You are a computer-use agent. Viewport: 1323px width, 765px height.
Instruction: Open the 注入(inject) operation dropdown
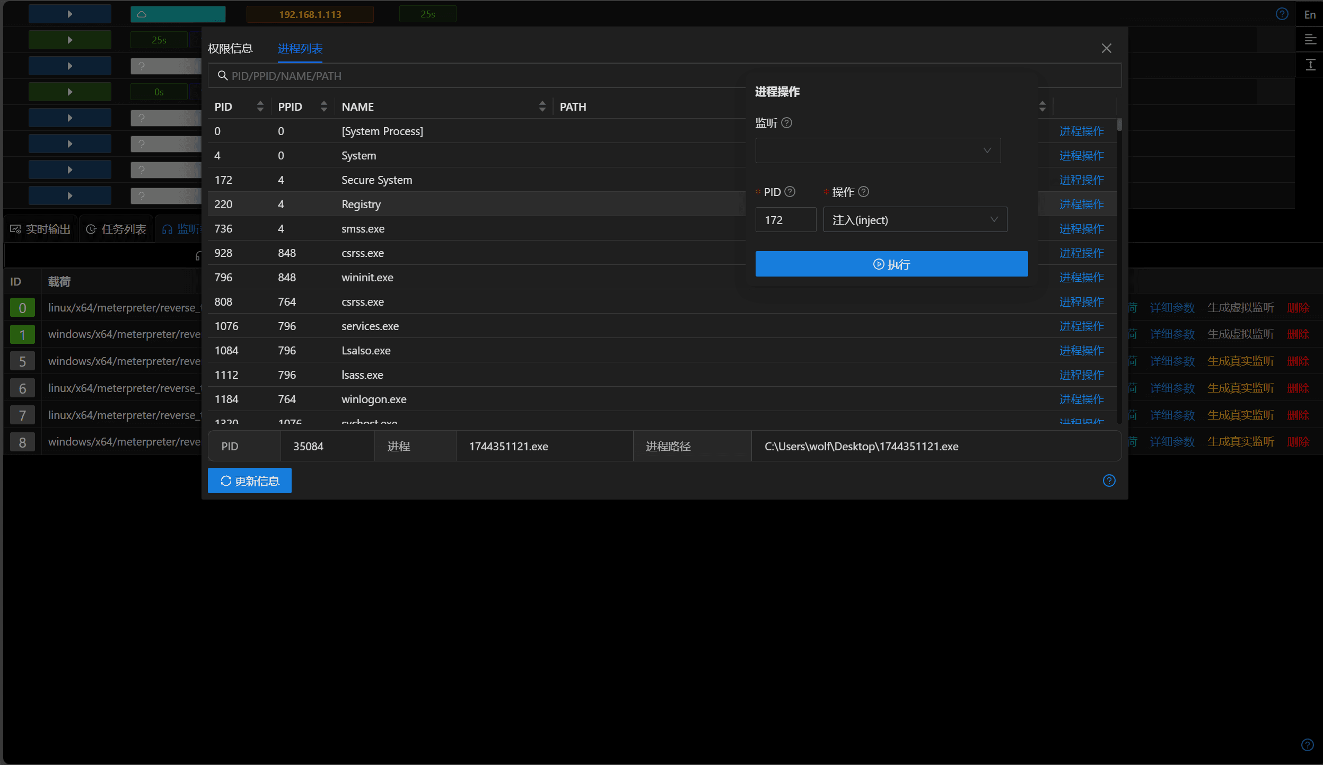(915, 220)
